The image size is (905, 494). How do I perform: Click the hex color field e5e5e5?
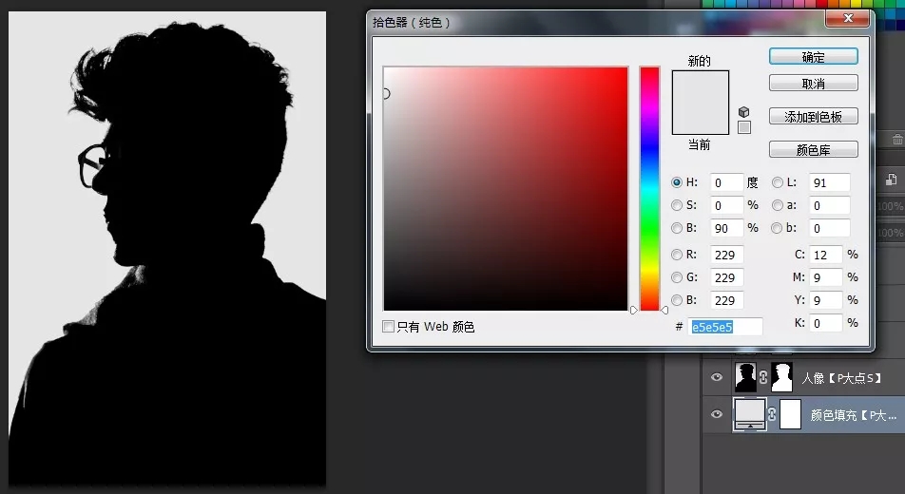pos(725,327)
